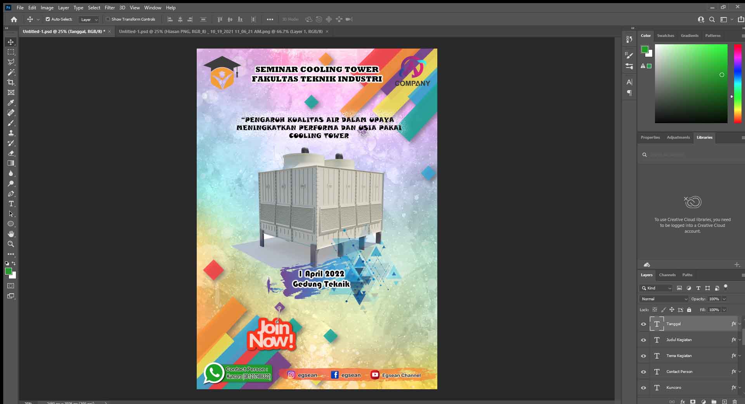Select the Crop tool
The height and width of the screenshot is (404, 745).
[x=11, y=82]
